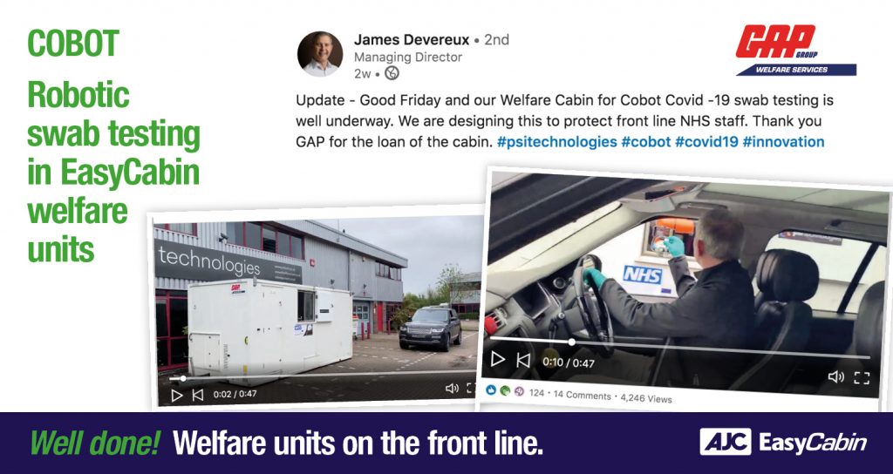The image size is (893, 474).
Task: Click the #innovation hashtag
Action: (x=783, y=142)
